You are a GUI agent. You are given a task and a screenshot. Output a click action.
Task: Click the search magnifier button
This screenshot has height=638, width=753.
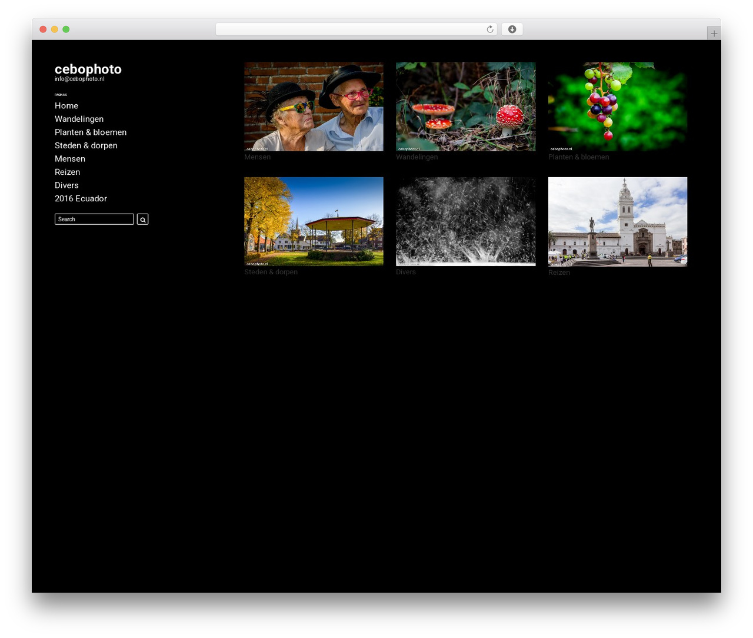pyautogui.click(x=142, y=219)
